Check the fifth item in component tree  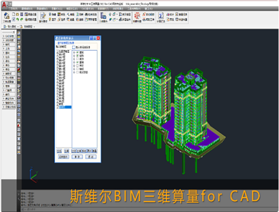click(x=77, y=66)
